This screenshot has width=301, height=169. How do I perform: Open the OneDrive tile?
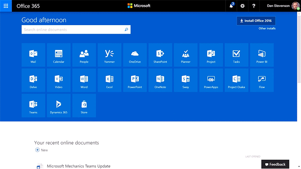[135, 55]
